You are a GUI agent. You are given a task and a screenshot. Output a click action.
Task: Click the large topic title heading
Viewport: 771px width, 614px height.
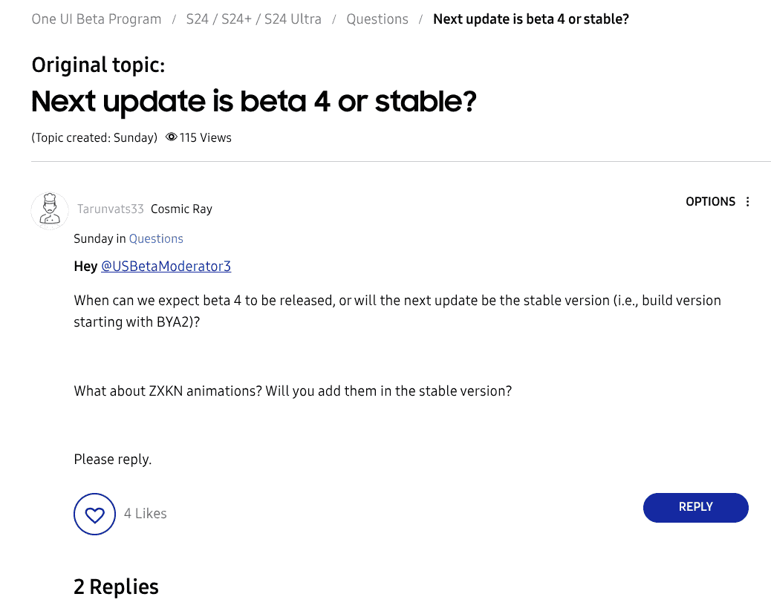tap(253, 101)
